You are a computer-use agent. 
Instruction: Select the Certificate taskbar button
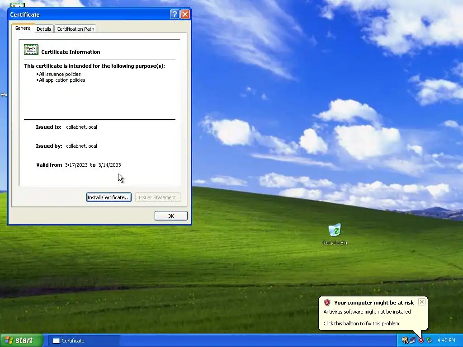click(x=84, y=341)
